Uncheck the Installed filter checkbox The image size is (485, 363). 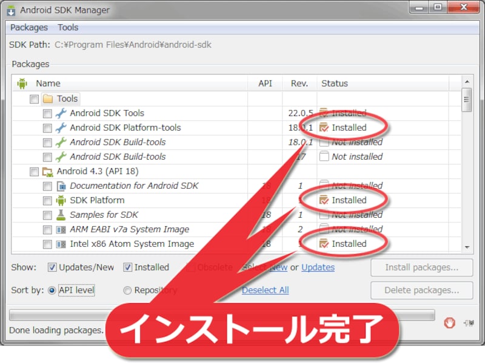pyautogui.click(x=128, y=267)
